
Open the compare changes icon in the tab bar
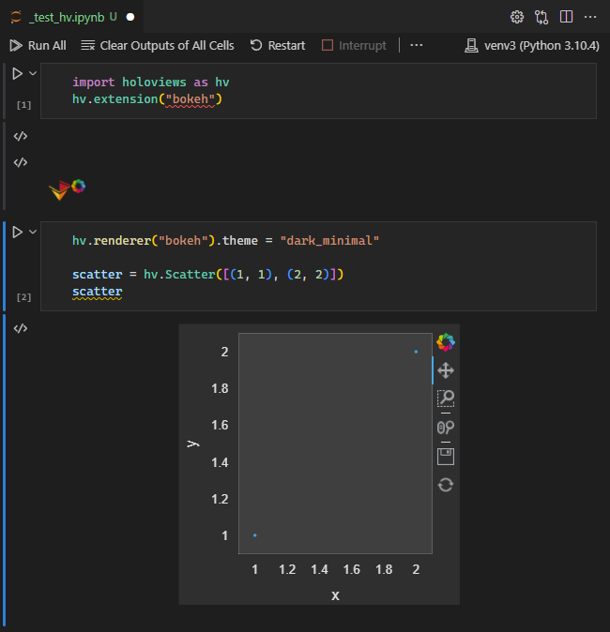[x=541, y=17]
